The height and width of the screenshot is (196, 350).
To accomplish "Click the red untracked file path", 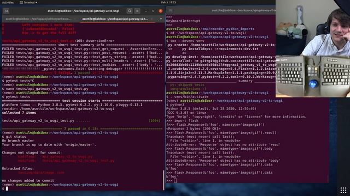I will pyautogui.click(x=41, y=173).
